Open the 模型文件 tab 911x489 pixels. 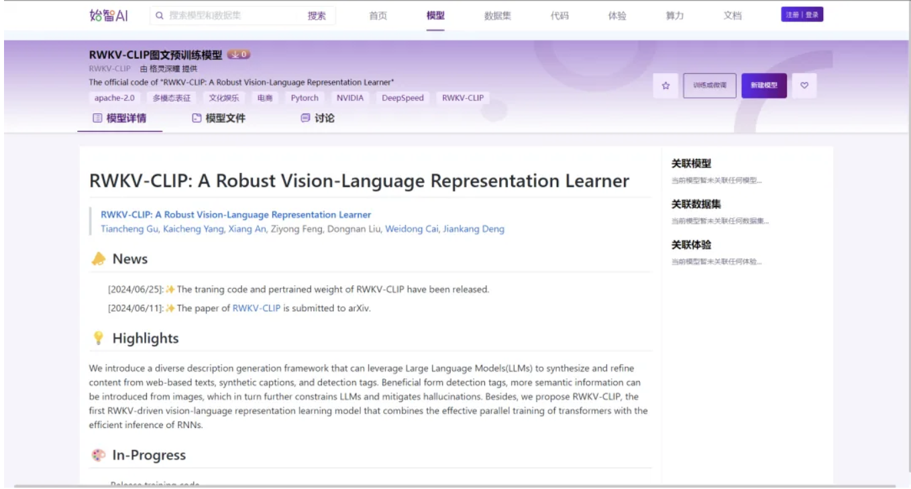tap(219, 119)
